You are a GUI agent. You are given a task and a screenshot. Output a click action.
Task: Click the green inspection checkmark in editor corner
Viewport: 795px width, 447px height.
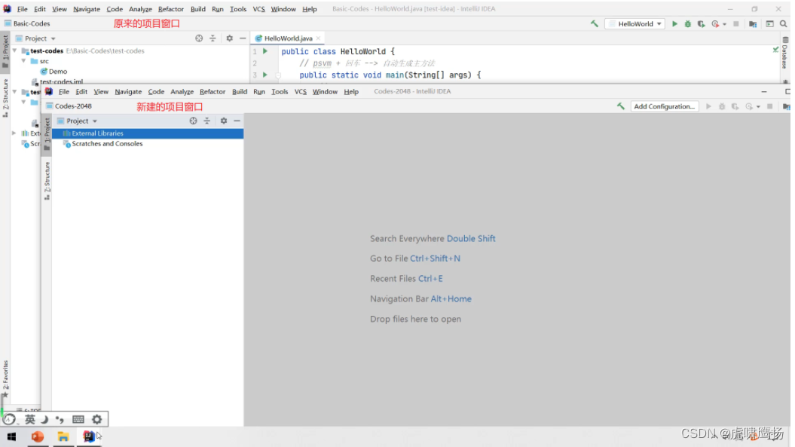[x=775, y=49]
